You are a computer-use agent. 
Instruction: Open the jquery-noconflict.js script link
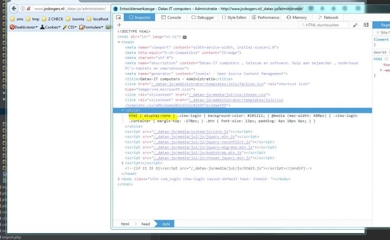(202, 142)
